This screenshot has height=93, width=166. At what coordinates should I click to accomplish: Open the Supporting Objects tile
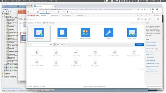(x=62, y=34)
